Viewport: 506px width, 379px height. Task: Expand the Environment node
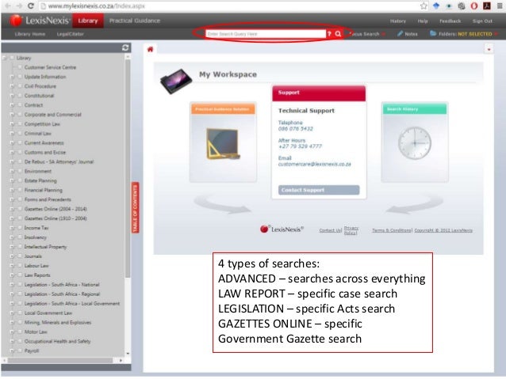(12, 172)
